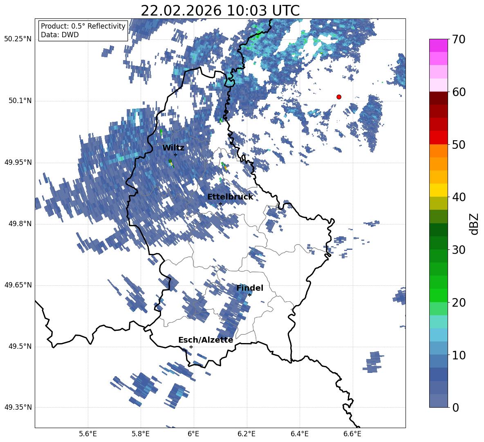Click the 50.1°N latitude label
The width and height of the screenshot is (484, 442).
click(20, 101)
